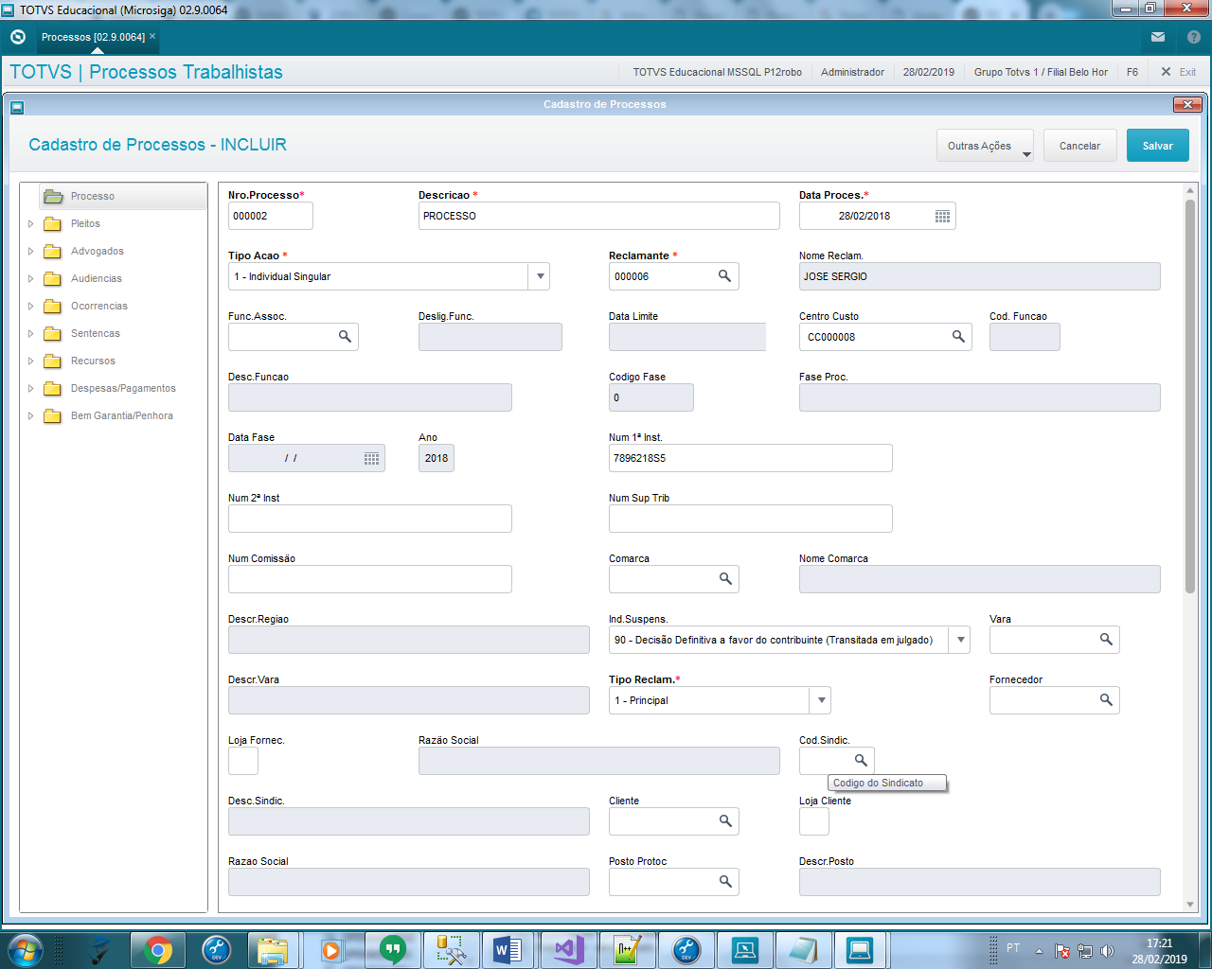Focus the Loja Fornec. field

[243, 761]
